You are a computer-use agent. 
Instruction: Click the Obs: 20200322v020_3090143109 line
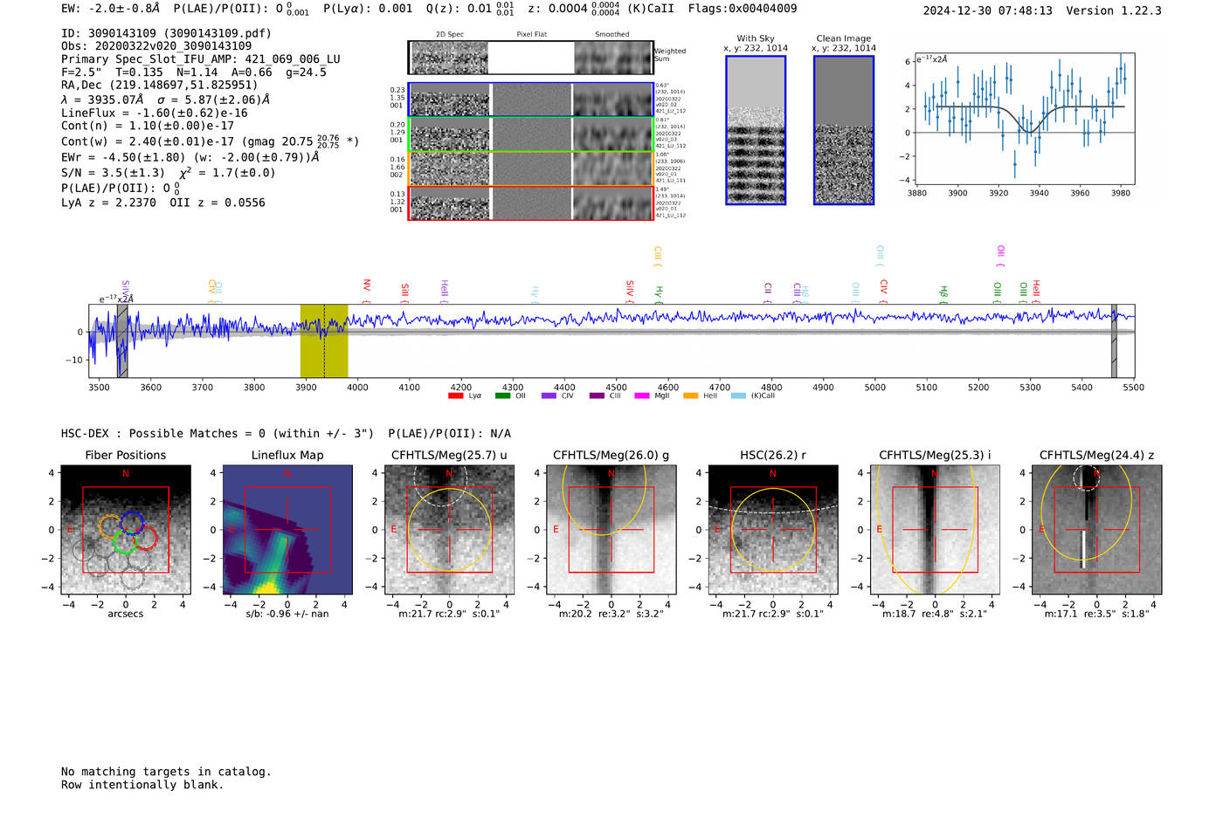click(156, 46)
